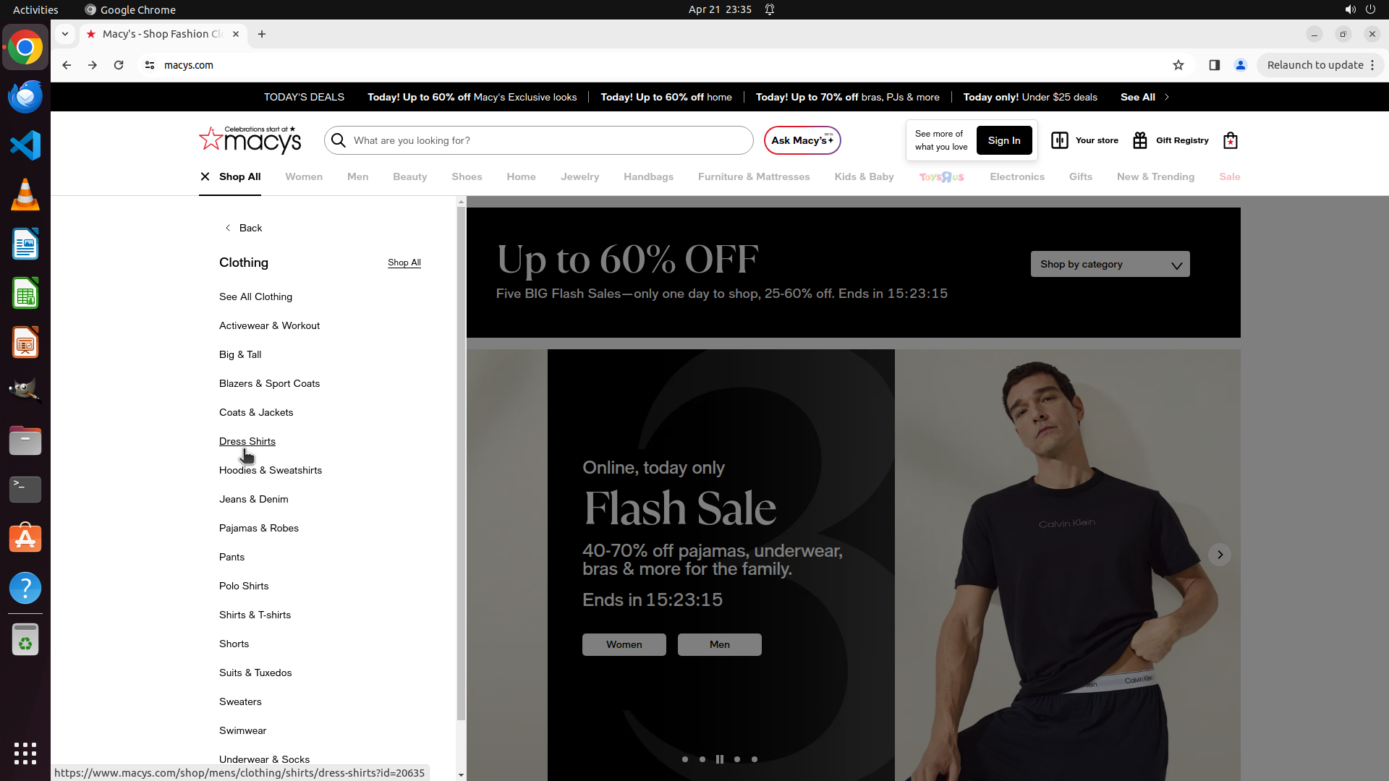Click the search magnifier icon

(x=339, y=140)
